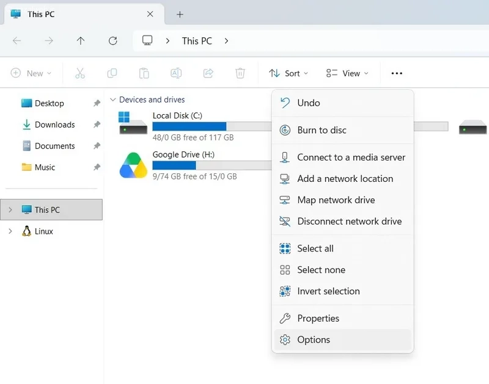Refresh the This PC view
489x384 pixels.
coord(112,40)
